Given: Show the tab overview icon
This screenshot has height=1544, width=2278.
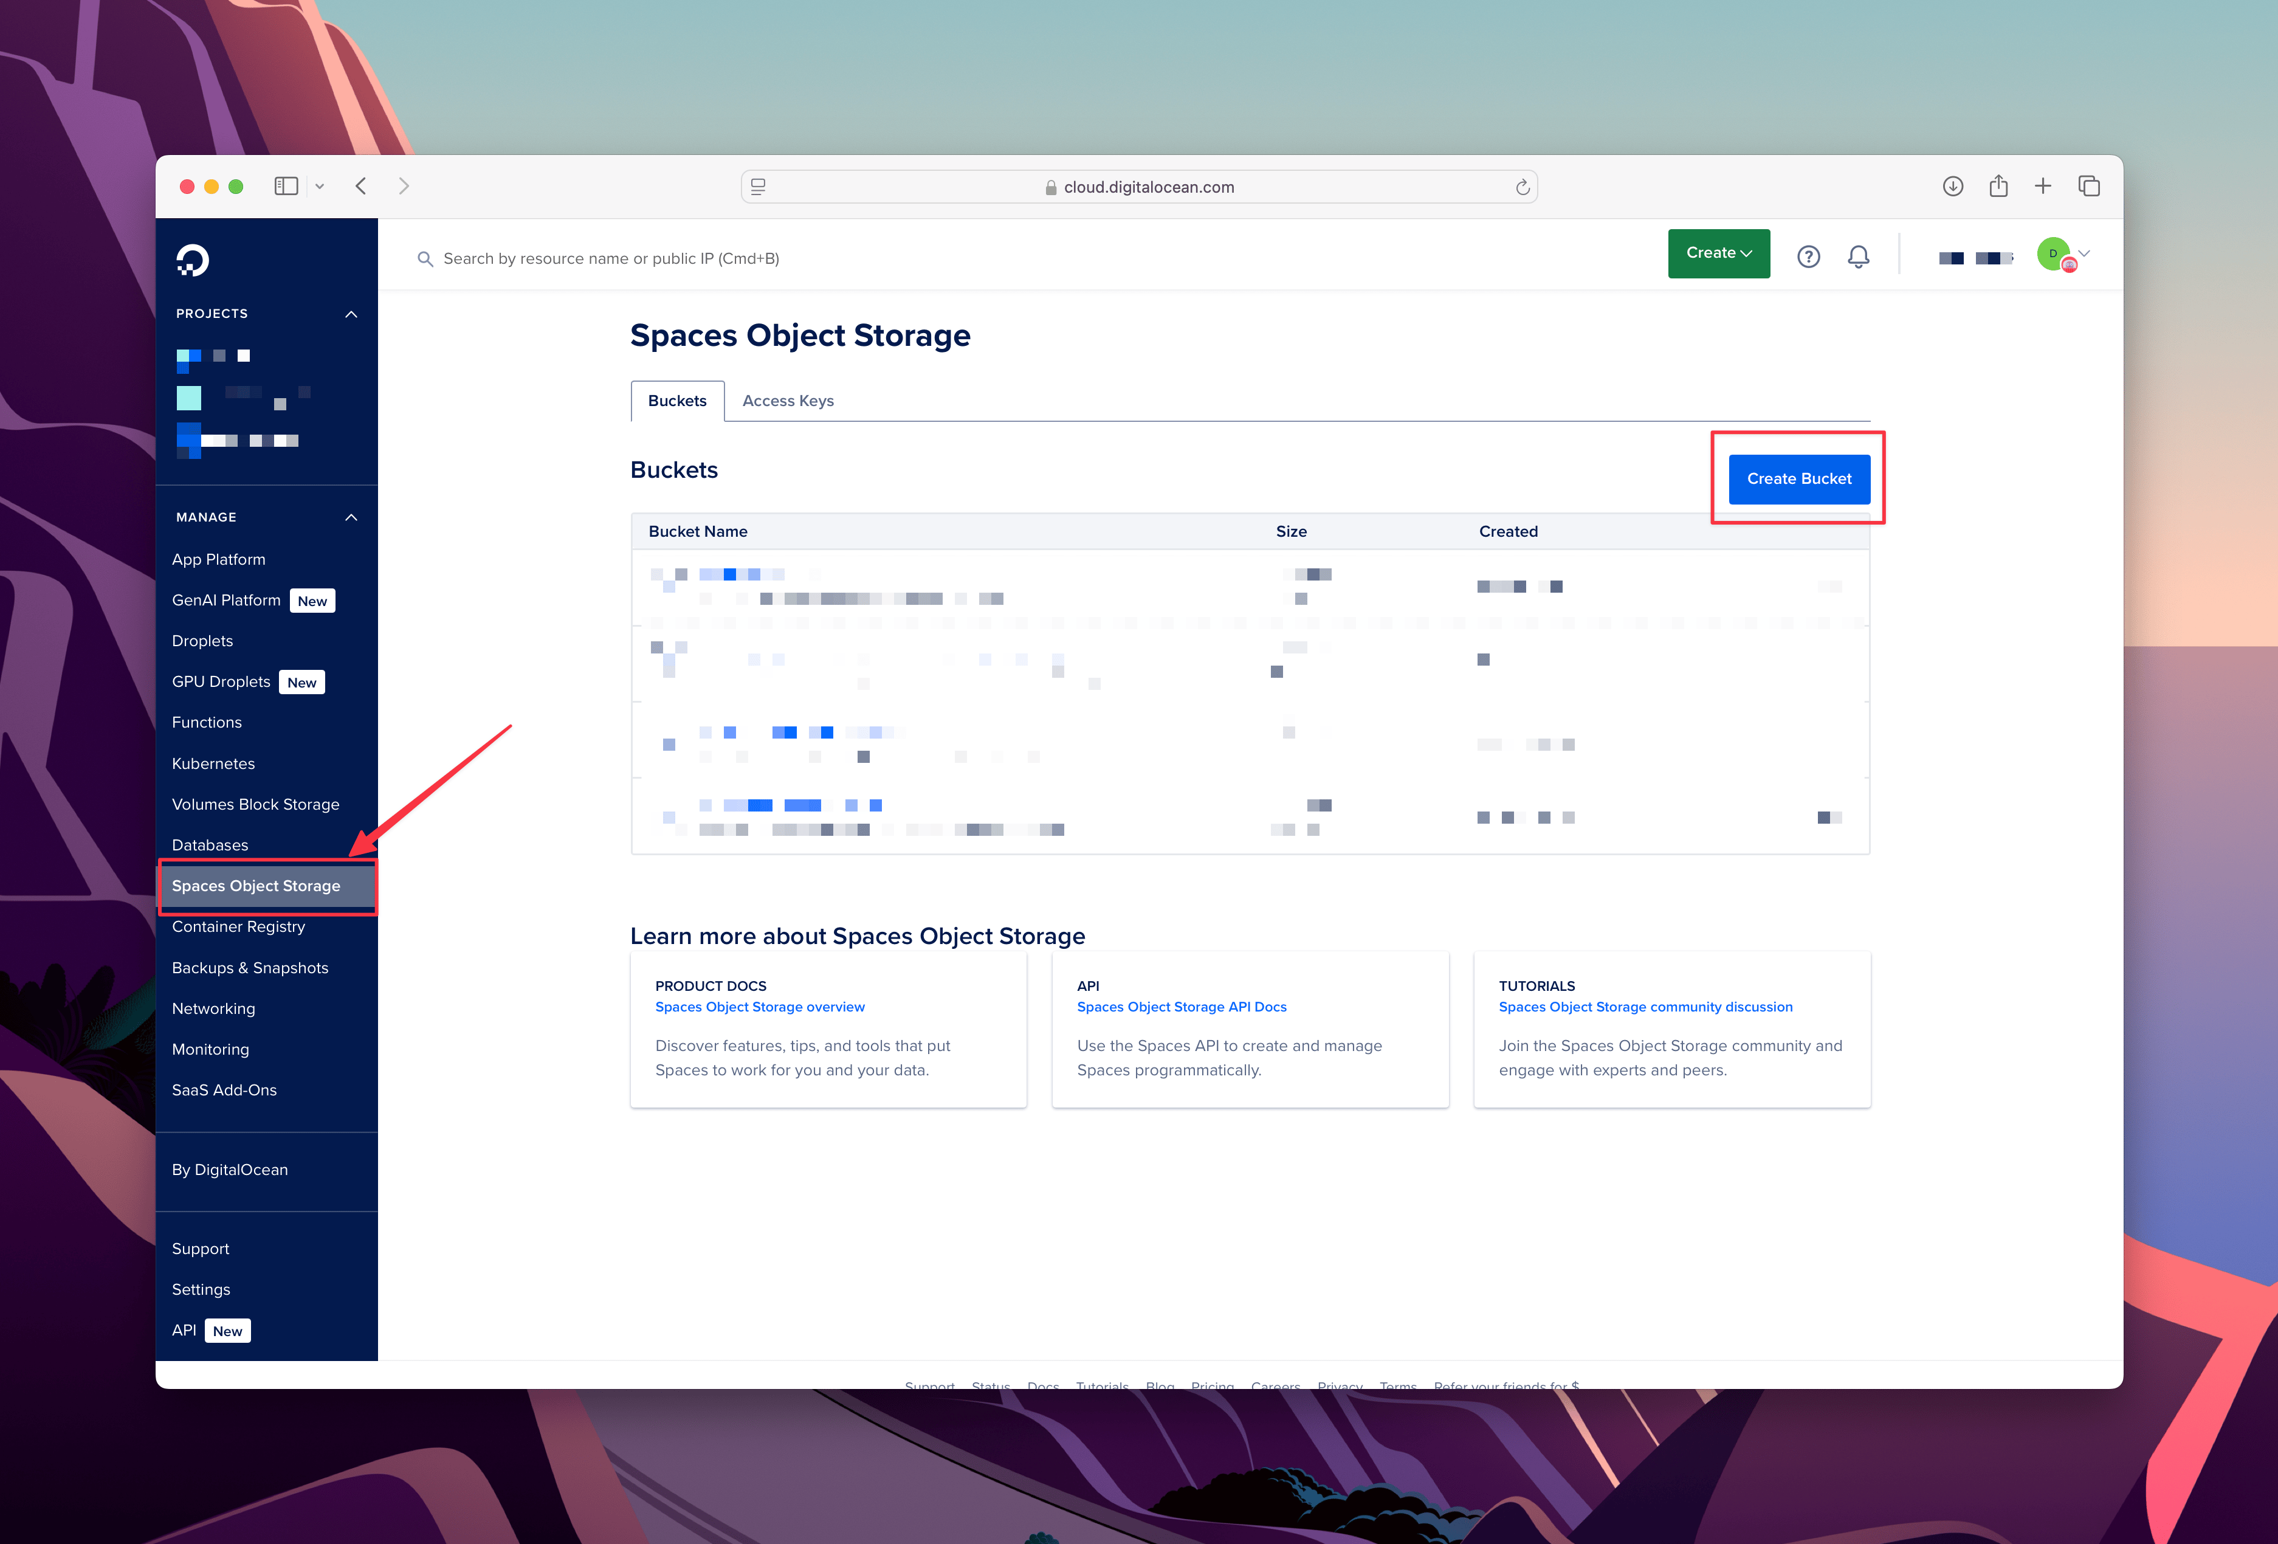Looking at the screenshot, I should point(2089,186).
